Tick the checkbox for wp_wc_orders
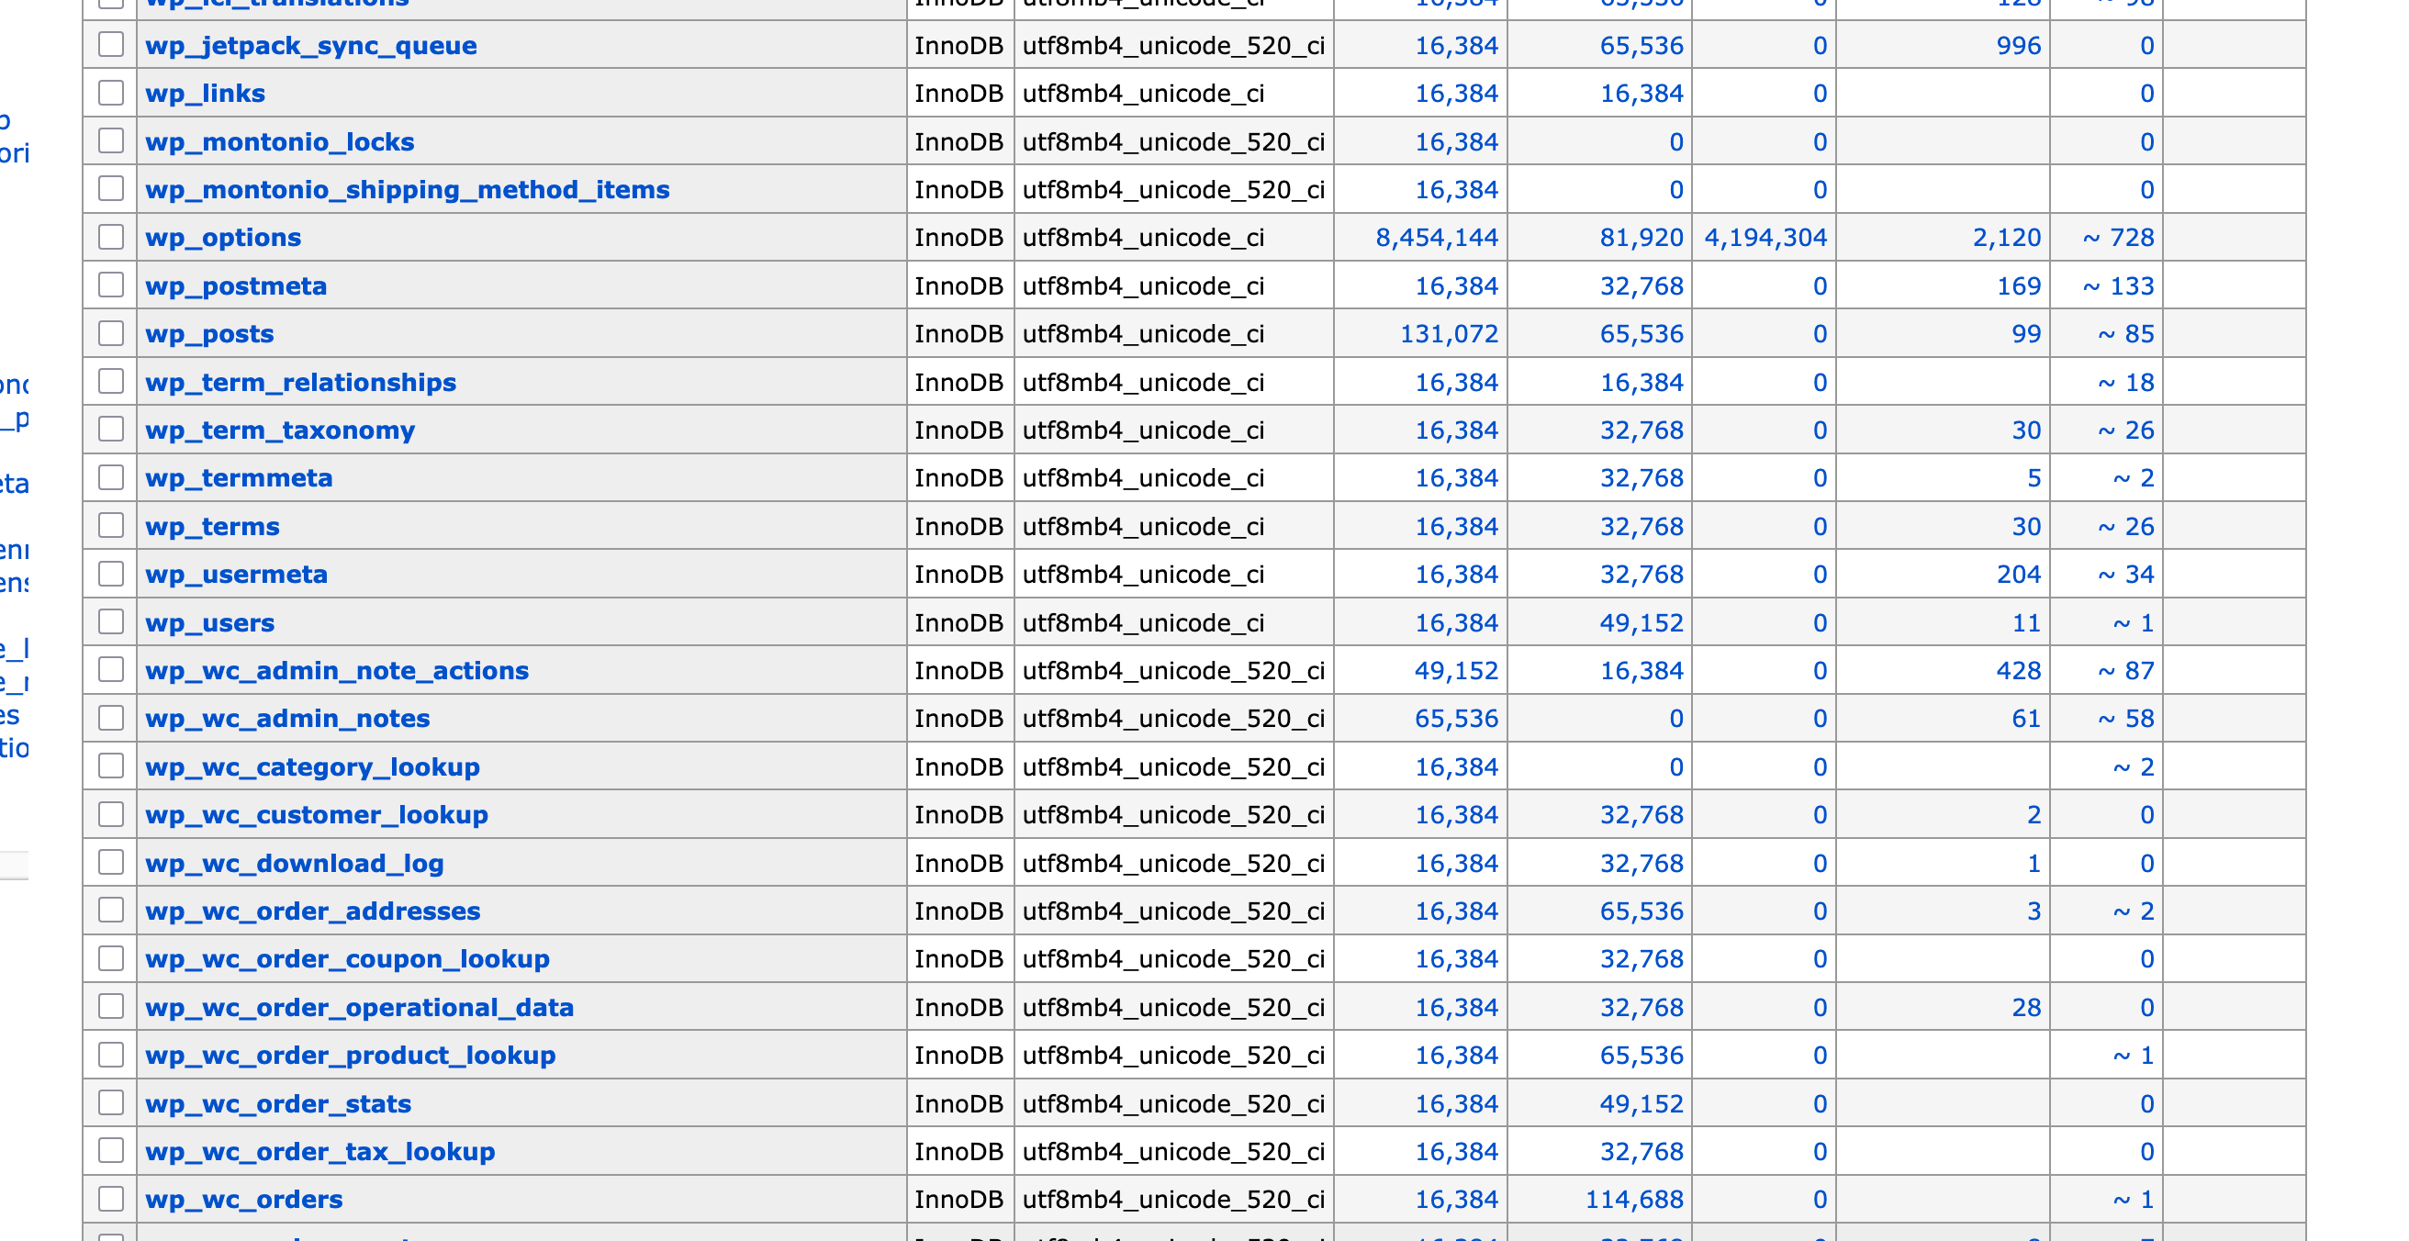This screenshot has height=1241, width=2409. (111, 1198)
